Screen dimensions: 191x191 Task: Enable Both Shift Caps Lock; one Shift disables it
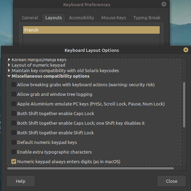pos(14,123)
